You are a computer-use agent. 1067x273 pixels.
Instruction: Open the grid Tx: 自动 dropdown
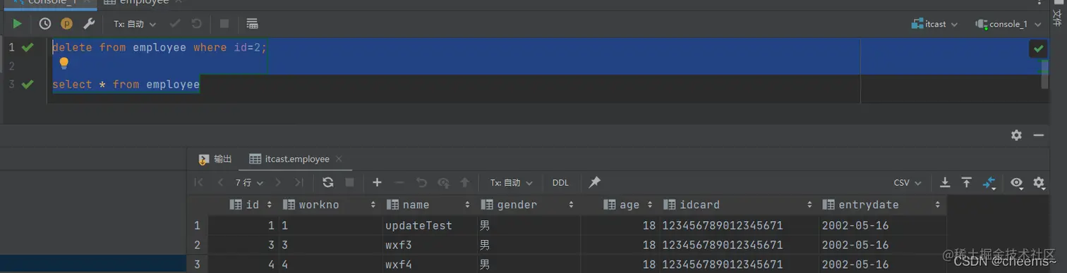pos(512,182)
